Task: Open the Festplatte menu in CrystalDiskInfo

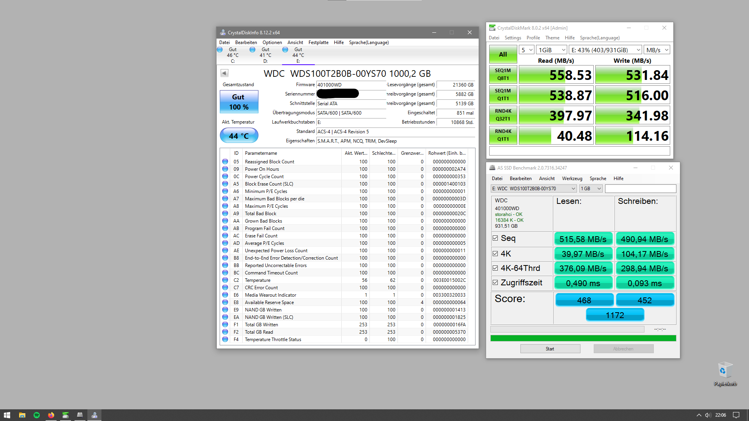Action: point(318,42)
